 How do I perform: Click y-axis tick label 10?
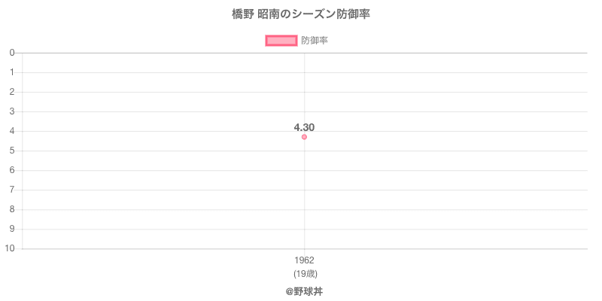point(11,248)
